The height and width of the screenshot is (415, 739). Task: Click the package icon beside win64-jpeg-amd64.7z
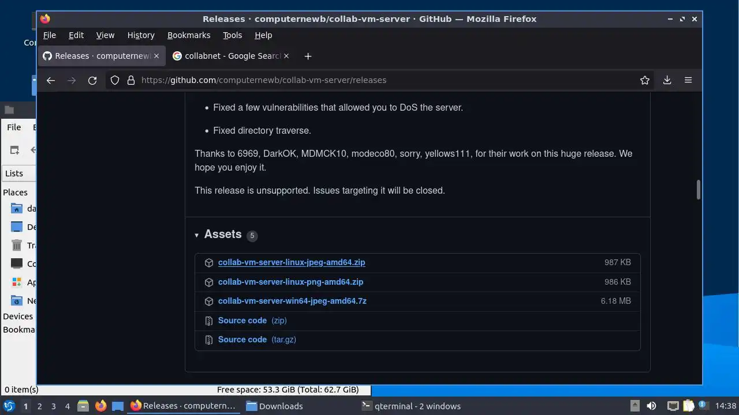click(x=209, y=301)
